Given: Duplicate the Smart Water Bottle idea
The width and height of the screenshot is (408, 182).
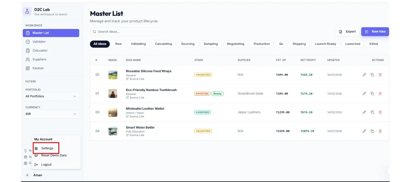Looking at the screenshot, I should pyautogui.click(x=372, y=131).
